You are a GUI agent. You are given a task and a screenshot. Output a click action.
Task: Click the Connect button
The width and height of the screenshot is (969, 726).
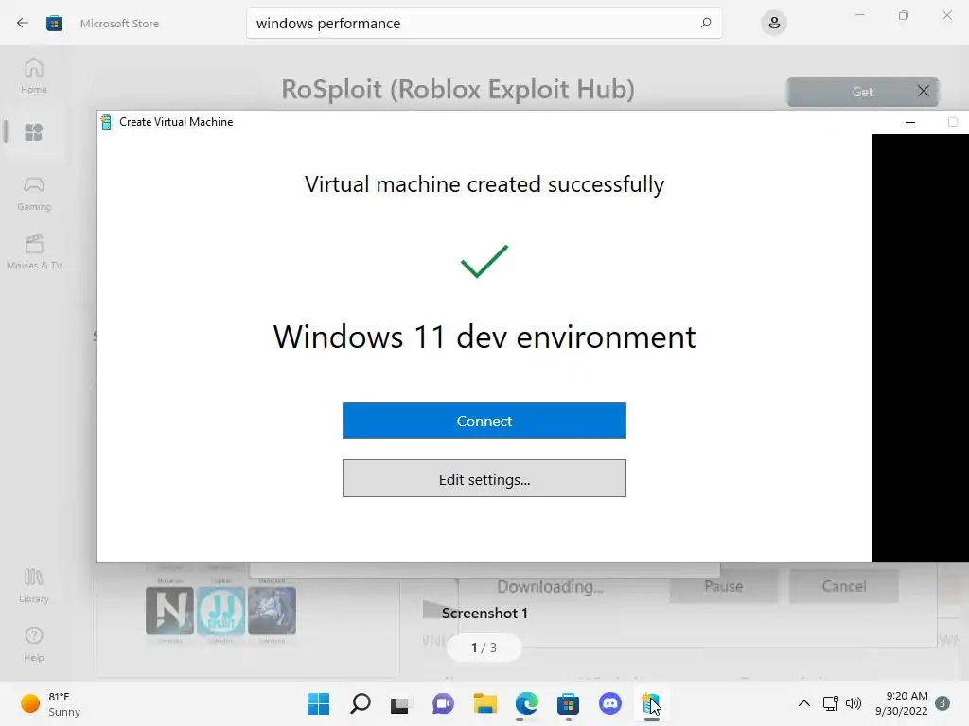(x=484, y=421)
